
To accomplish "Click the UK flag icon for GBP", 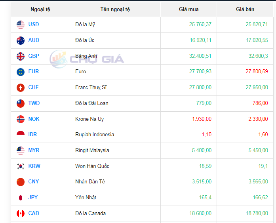I will pyautogui.click(x=21, y=56).
